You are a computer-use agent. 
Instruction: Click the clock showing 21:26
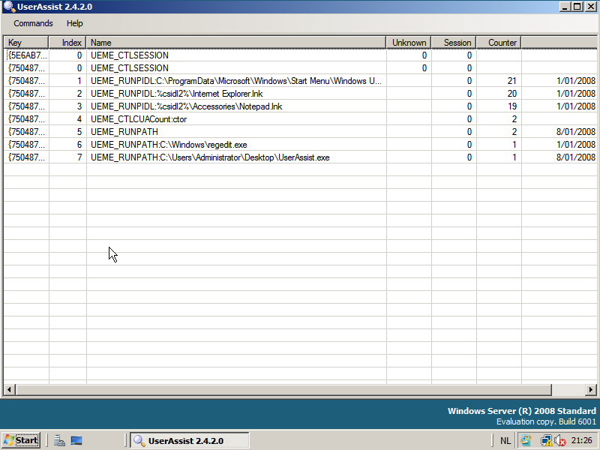(583, 441)
